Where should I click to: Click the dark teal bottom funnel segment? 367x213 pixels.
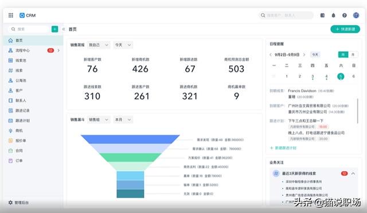point(130,194)
